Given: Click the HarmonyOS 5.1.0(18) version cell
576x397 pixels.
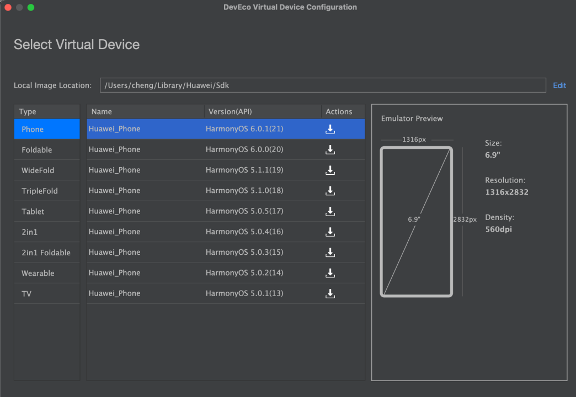Looking at the screenshot, I should pyautogui.click(x=244, y=191).
